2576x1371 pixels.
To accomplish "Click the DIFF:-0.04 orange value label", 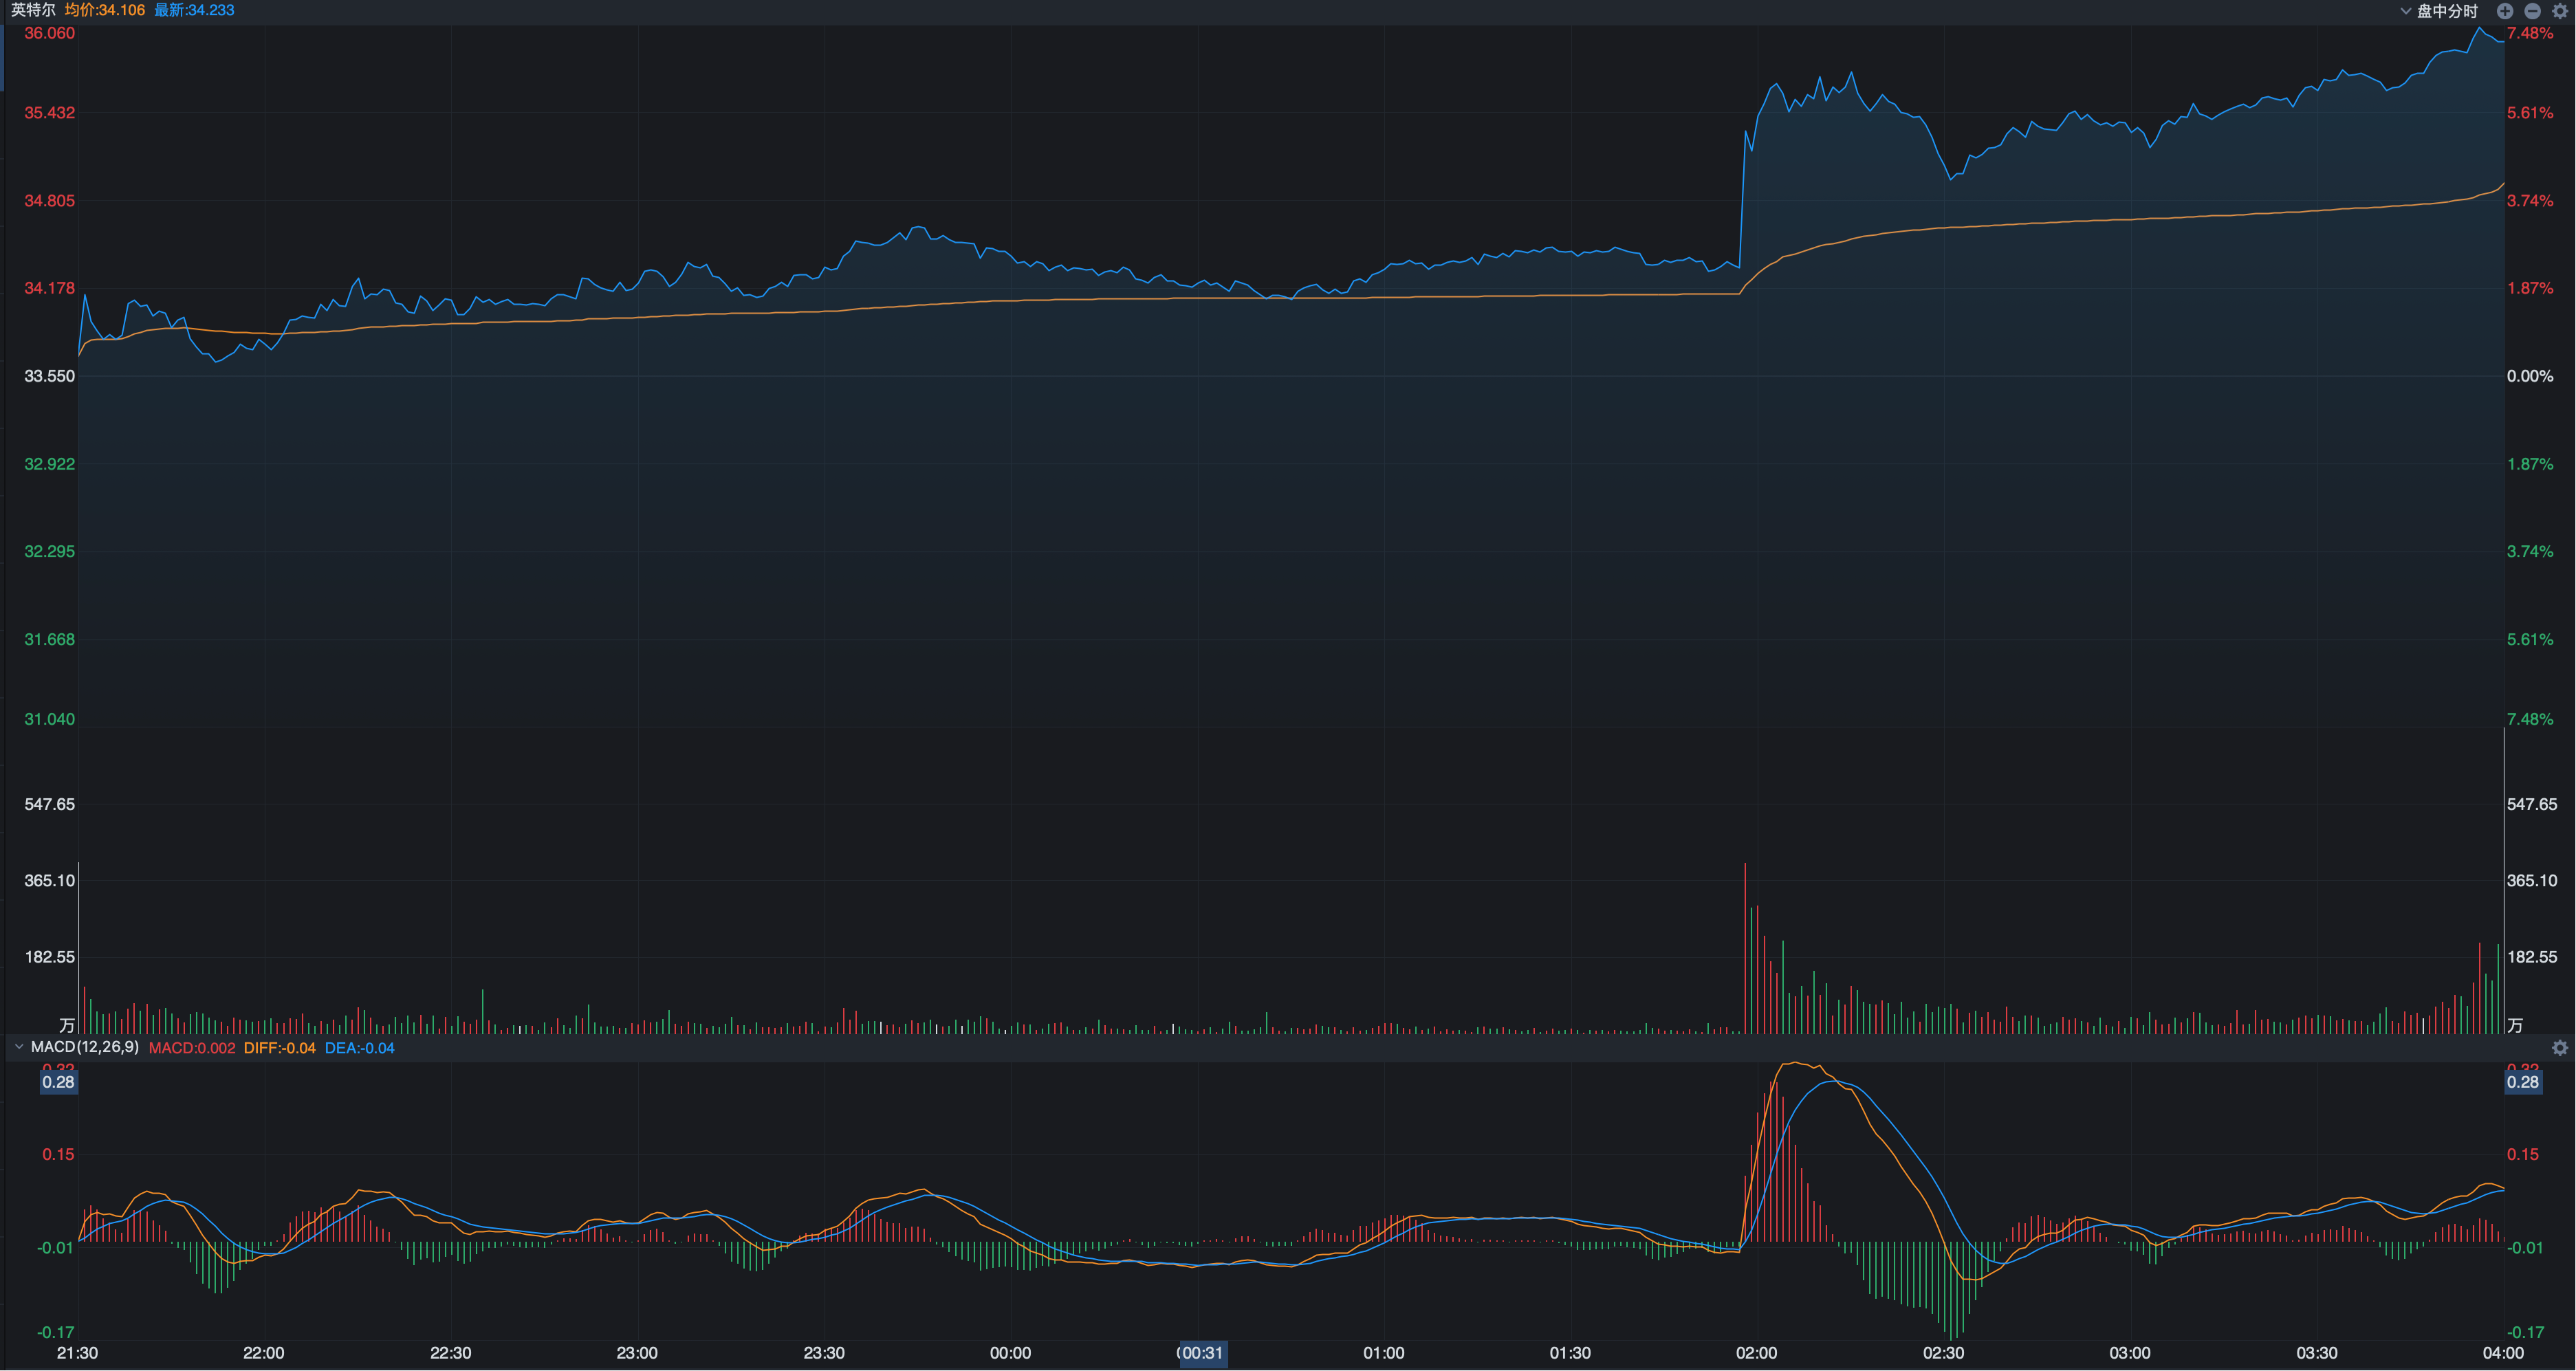I will pos(279,1048).
